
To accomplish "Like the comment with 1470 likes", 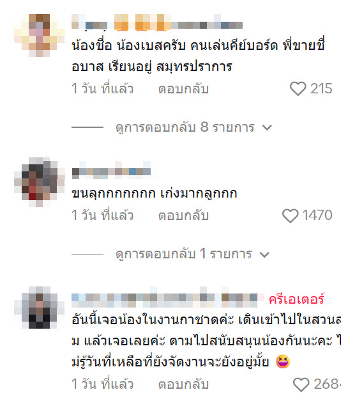I will click(291, 215).
